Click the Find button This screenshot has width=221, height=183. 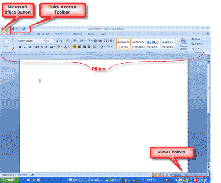[197, 39]
